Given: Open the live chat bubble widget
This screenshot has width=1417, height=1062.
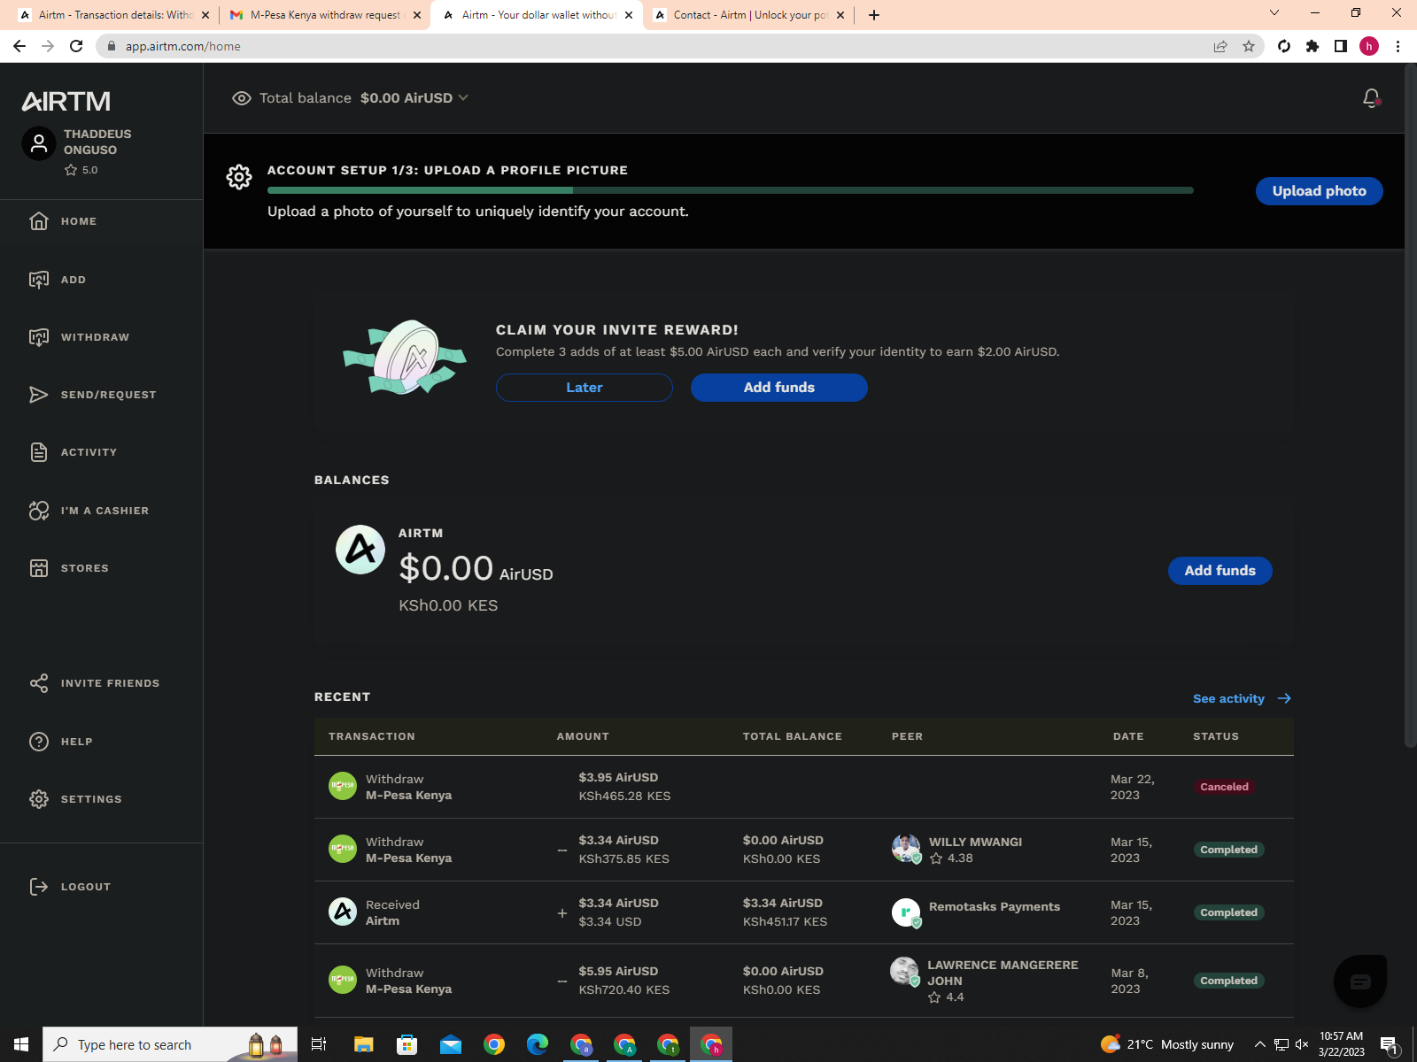Looking at the screenshot, I should pyautogui.click(x=1359, y=981).
